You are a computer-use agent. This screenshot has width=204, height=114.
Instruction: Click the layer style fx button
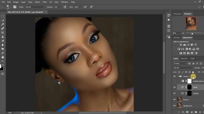coord(183,112)
